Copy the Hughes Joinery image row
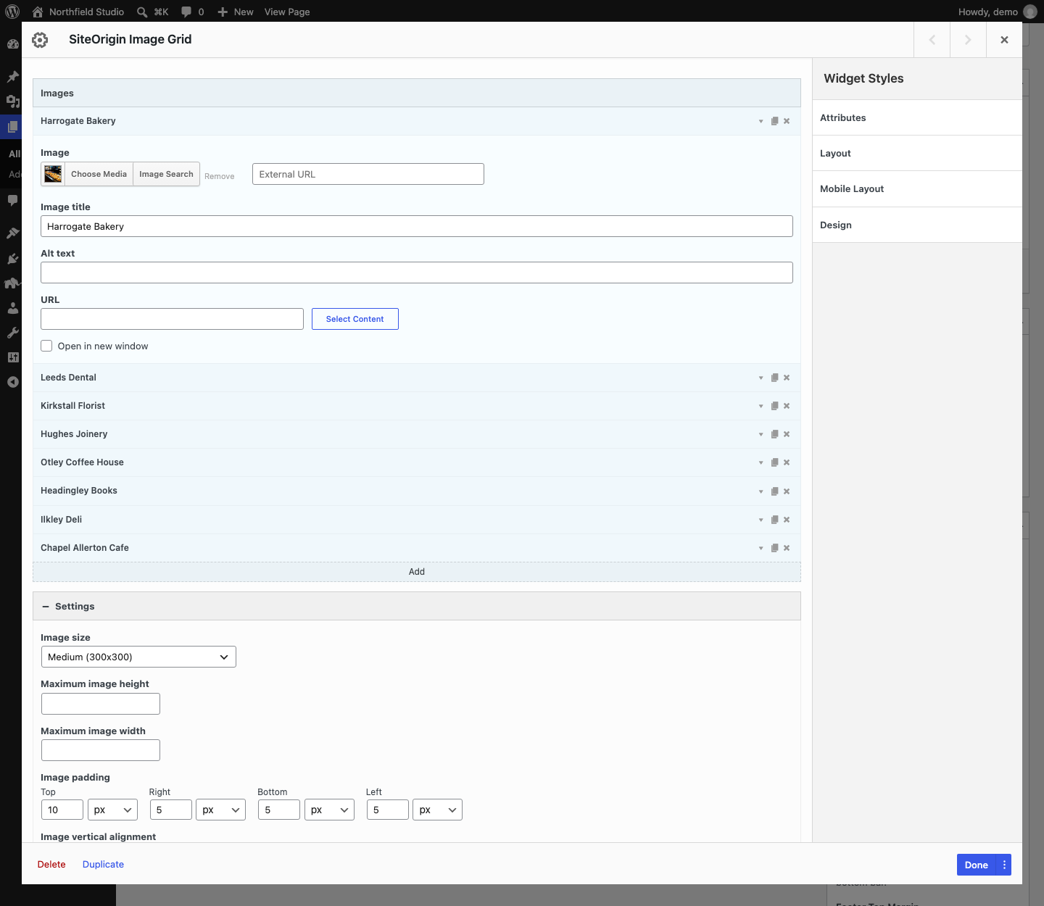This screenshot has width=1044, height=906. tap(774, 434)
